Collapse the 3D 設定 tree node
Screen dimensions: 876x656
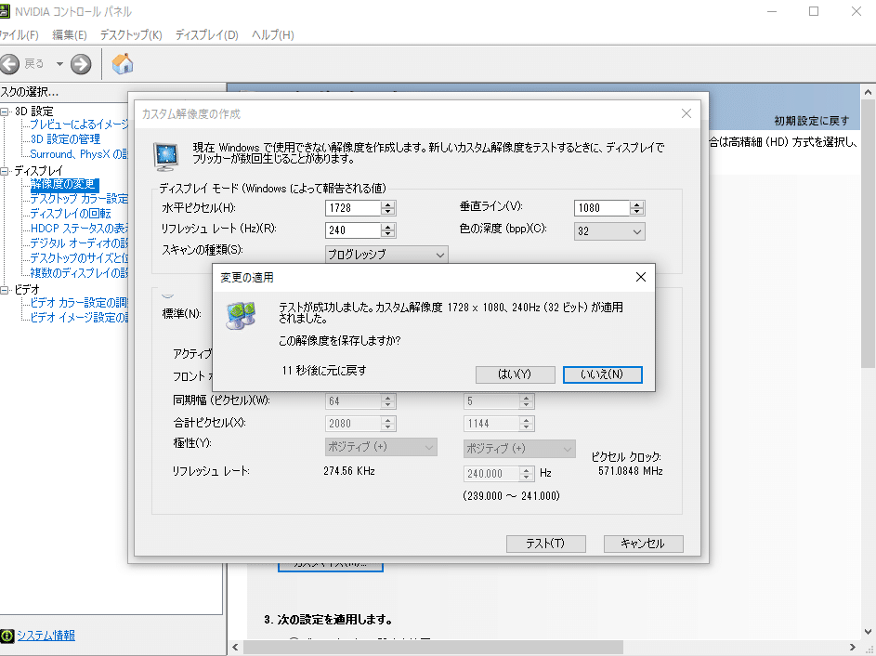point(5,112)
